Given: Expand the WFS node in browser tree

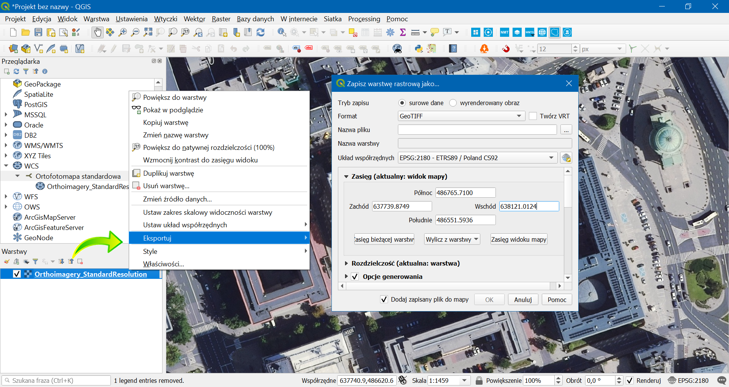Looking at the screenshot, I should [x=6, y=197].
